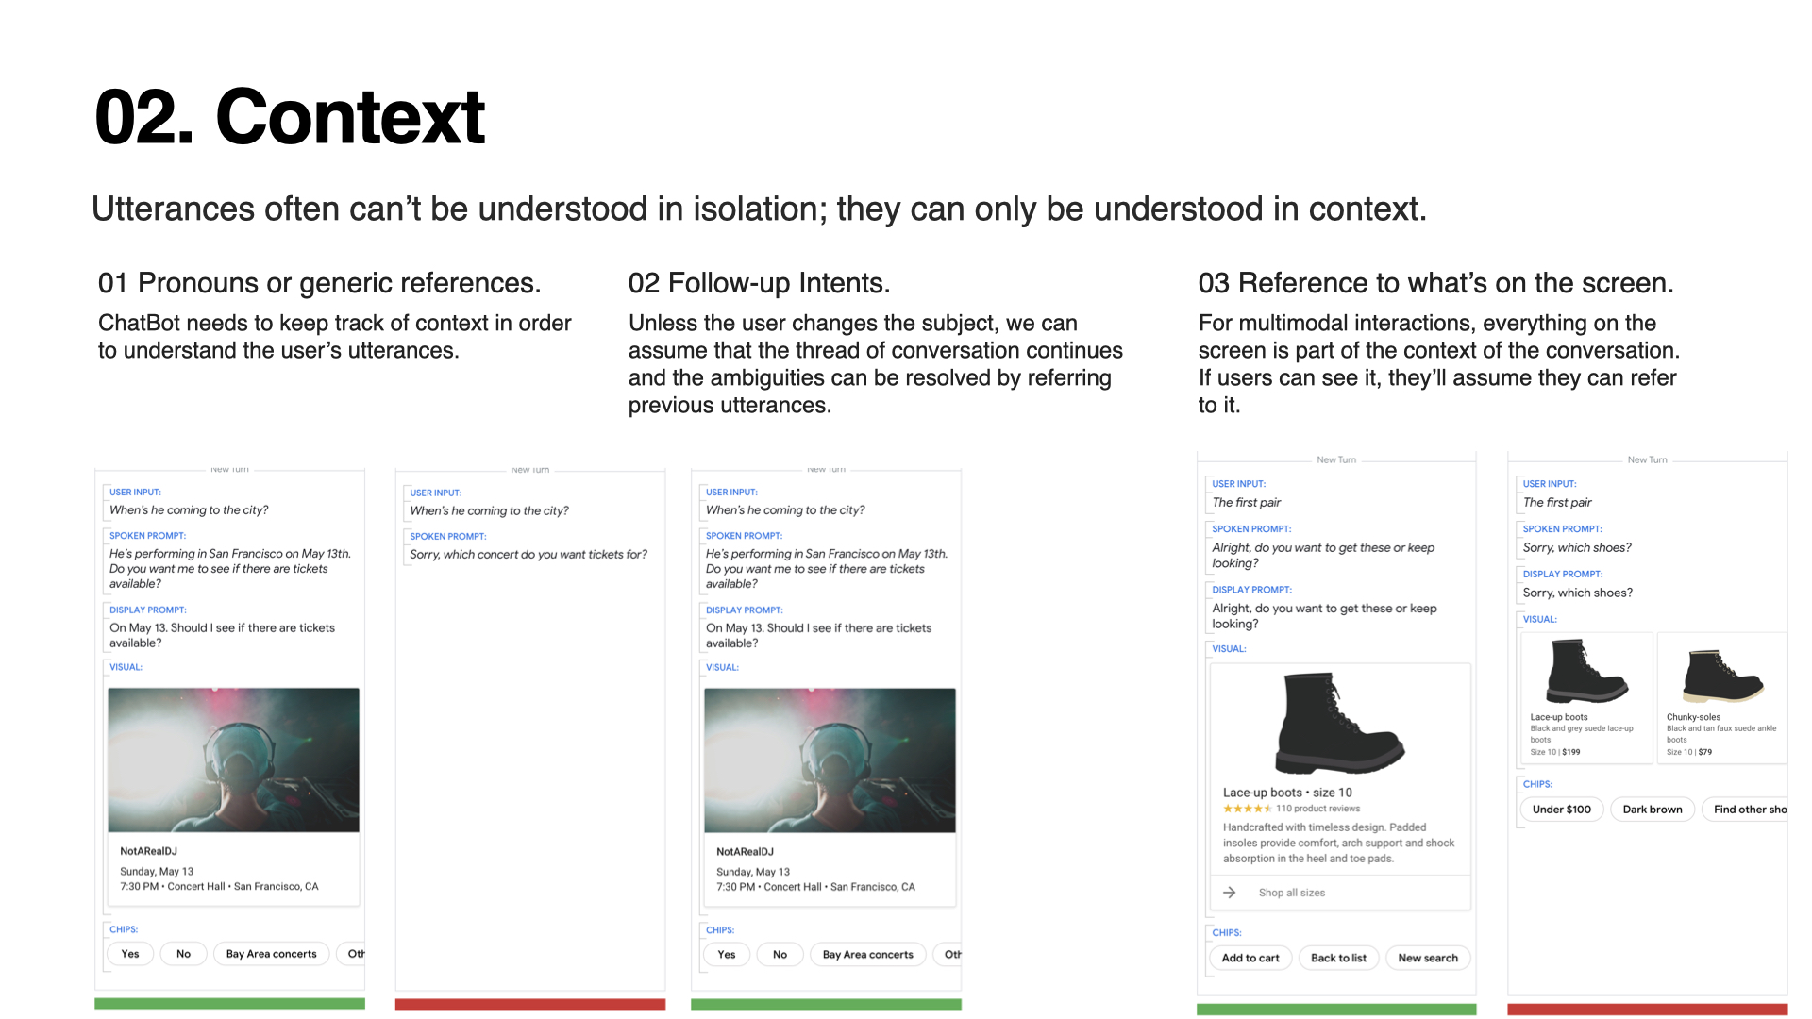This screenshot has width=1812, height=1019.
Task: Choose the Dark brown filter chip
Action: coord(1652,810)
